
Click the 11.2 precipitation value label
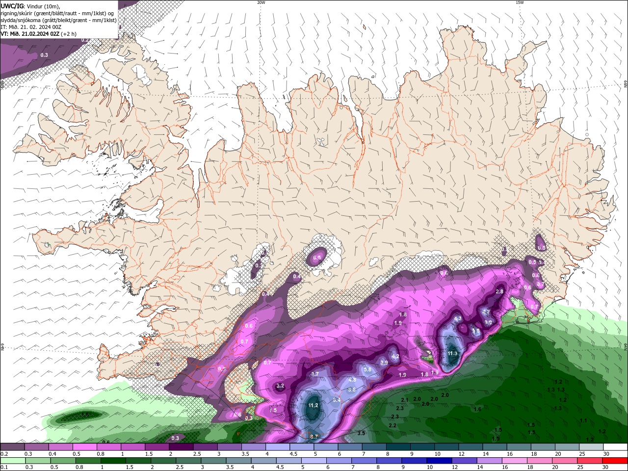(x=314, y=405)
